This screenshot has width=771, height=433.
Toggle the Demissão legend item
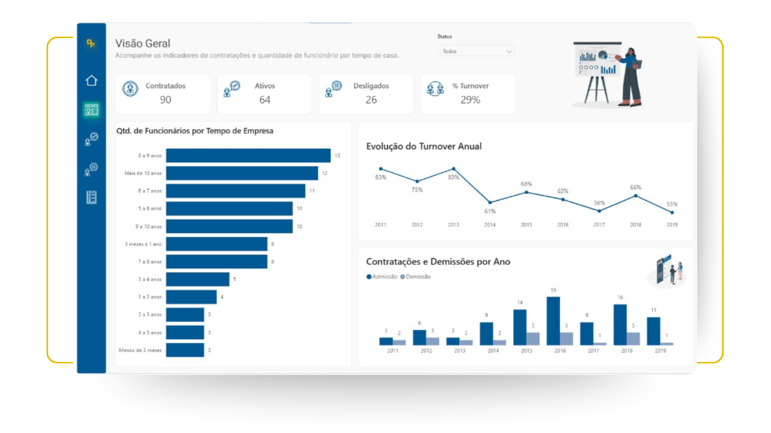pyautogui.click(x=415, y=277)
